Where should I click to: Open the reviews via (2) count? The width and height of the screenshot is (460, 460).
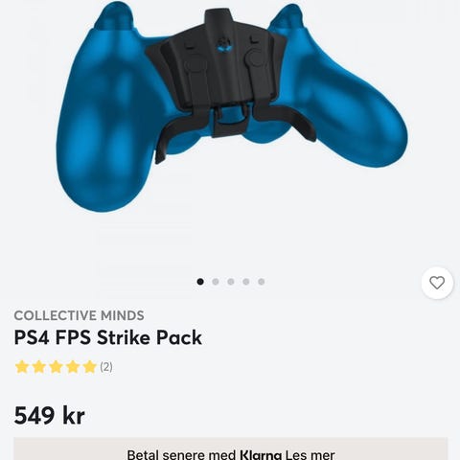[x=106, y=367]
